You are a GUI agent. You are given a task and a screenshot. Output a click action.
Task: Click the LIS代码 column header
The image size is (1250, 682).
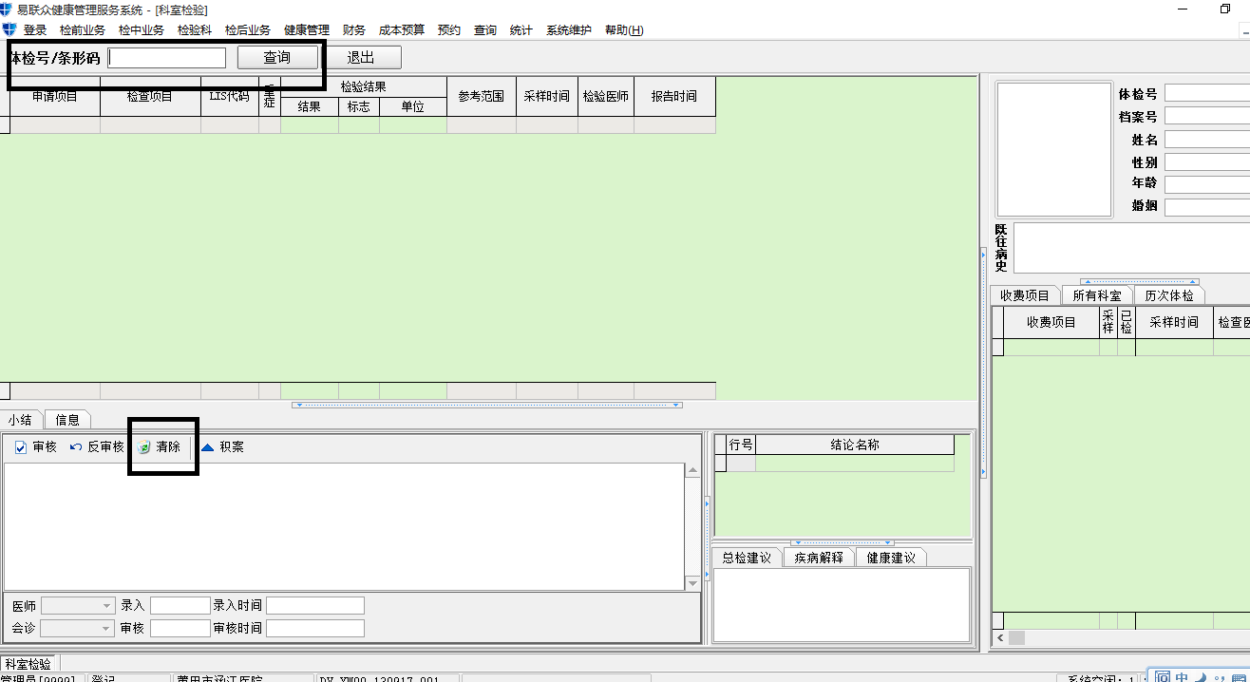(229, 97)
